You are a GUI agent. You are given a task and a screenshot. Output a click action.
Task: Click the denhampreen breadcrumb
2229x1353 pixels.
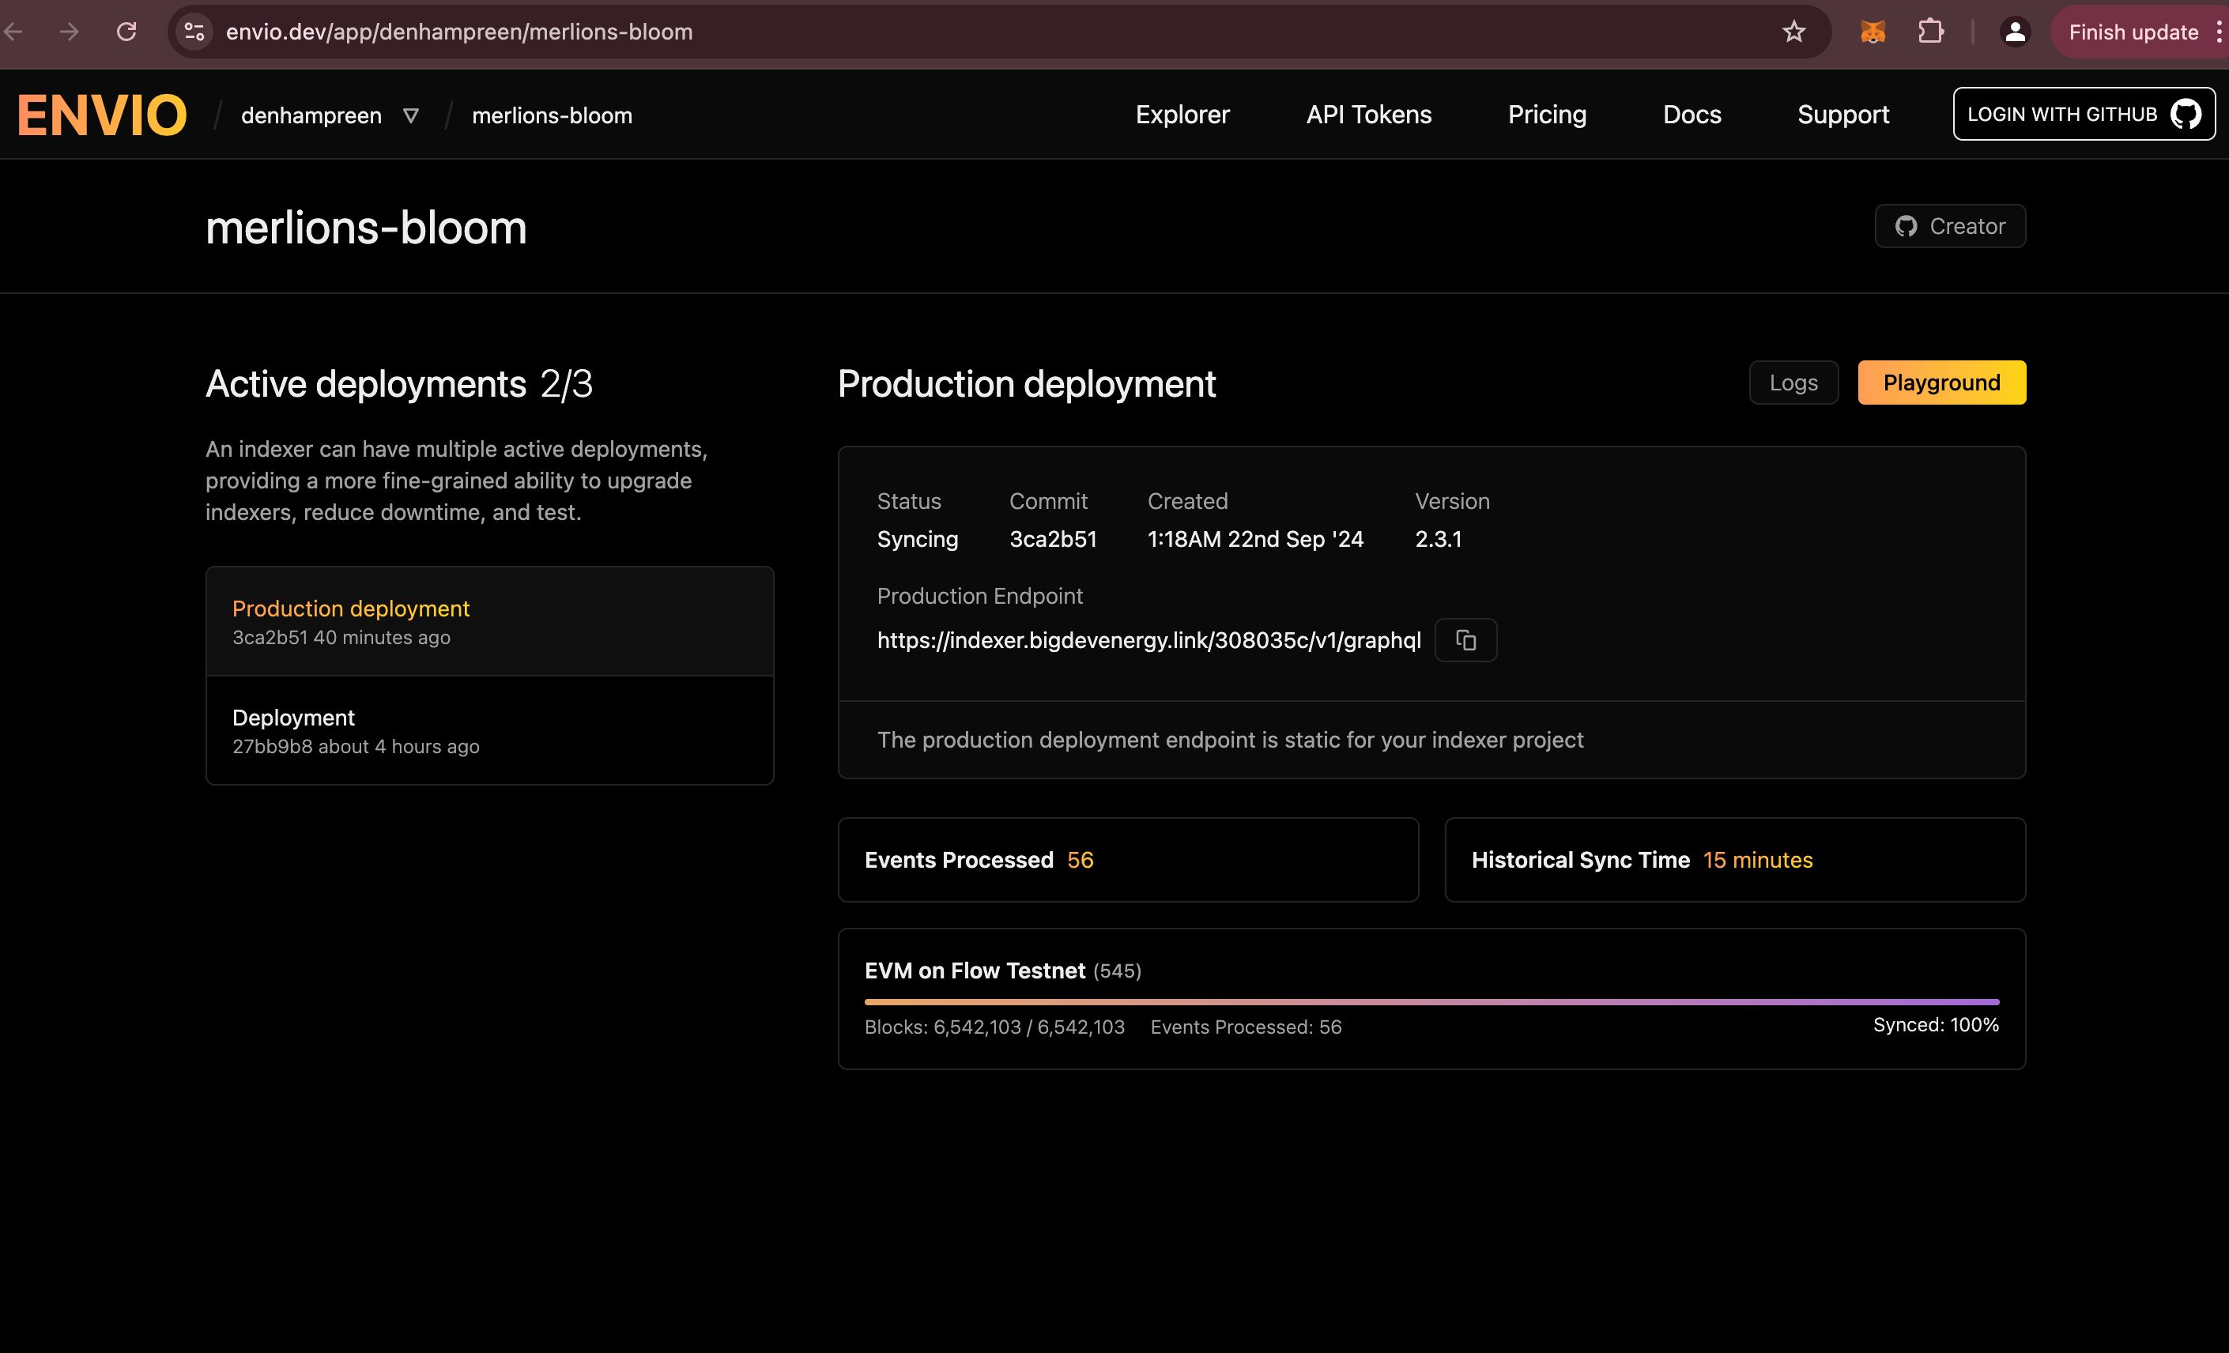[x=311, y=115]
